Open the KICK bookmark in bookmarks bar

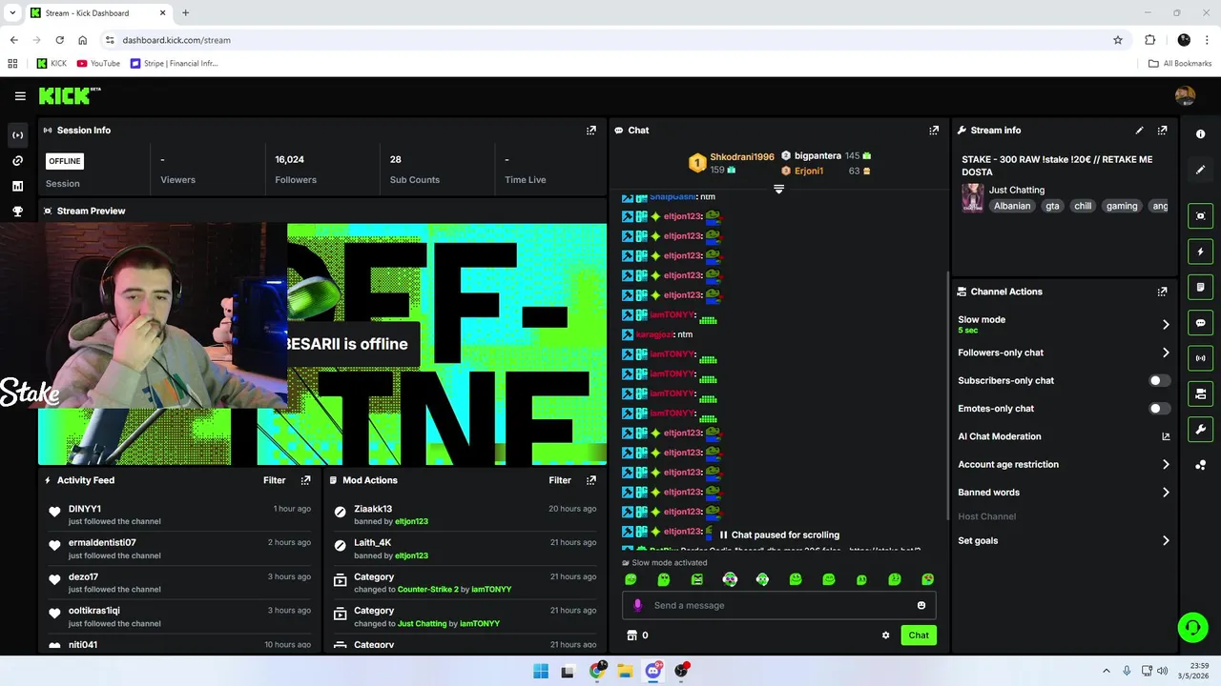52,64
